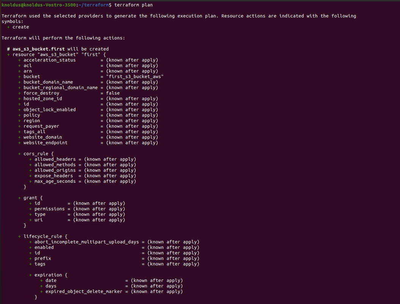The width and height of the screenshot is (400, 304).
Task: Click the 'prefix' attribute in lifecycle_rule
Action: pyautogui.click(x=42, y=258)
